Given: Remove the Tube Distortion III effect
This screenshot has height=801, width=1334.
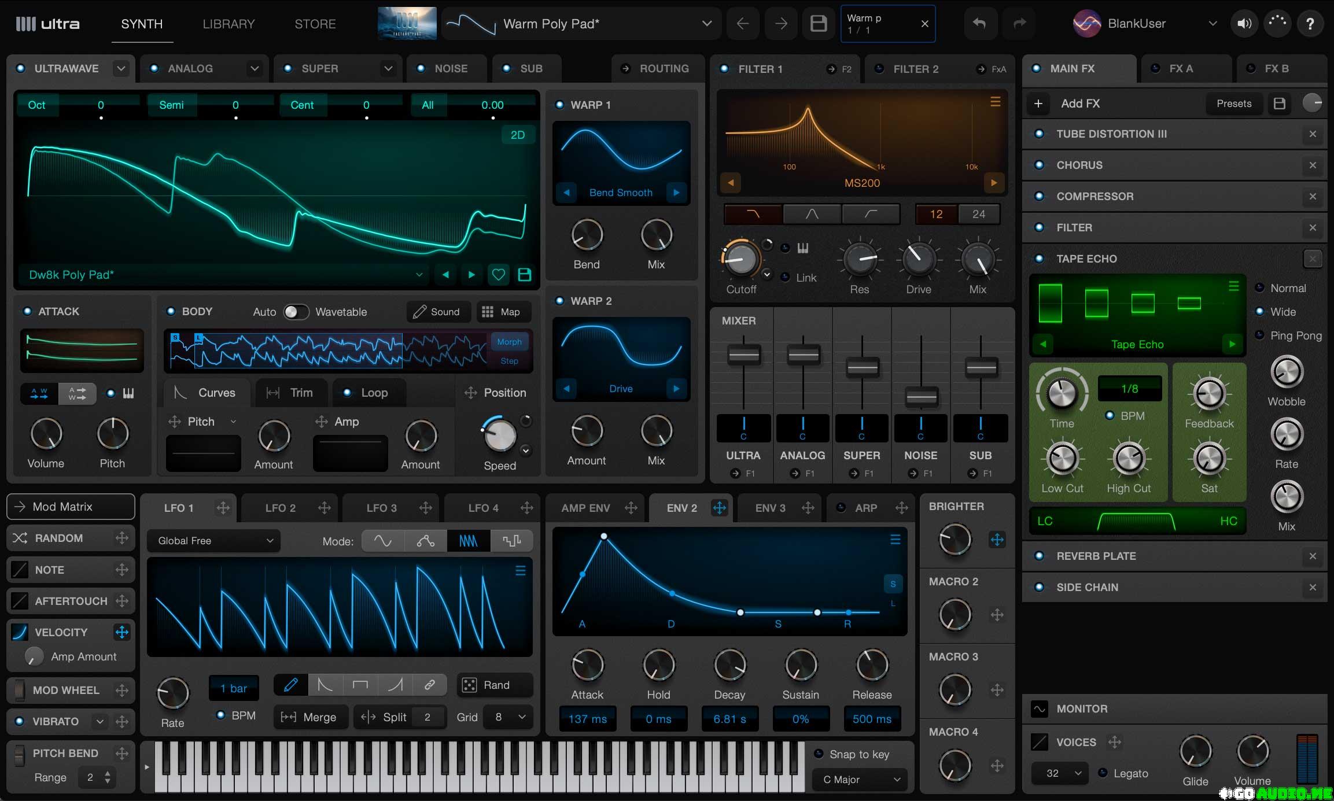Looking at the screenshot, I should tap(1313, 134).
